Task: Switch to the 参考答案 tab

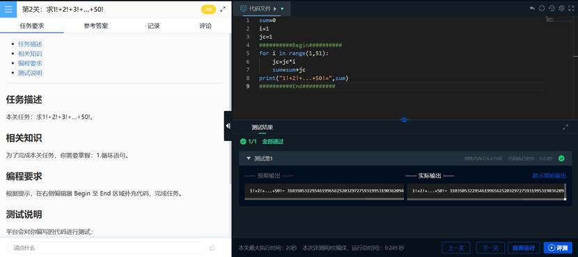Action: 96,26
